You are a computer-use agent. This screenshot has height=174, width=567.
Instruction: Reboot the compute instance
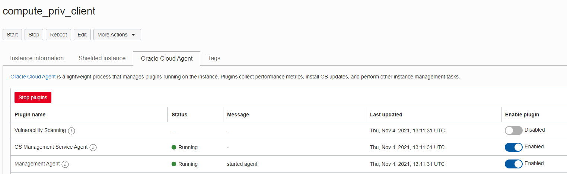[58, 35]
